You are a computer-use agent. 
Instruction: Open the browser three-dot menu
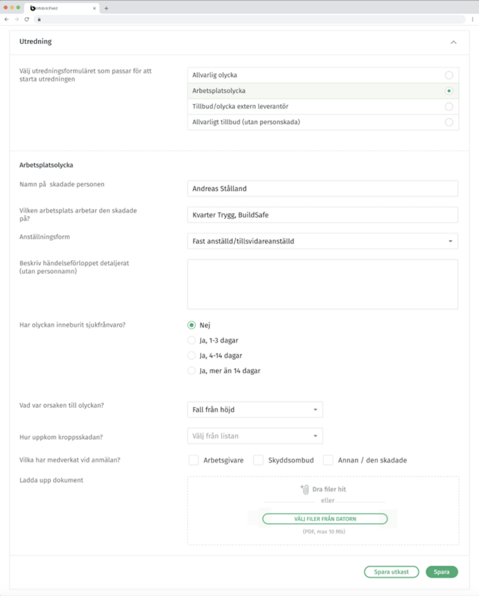pyautogui.click(x=472, y=19)
